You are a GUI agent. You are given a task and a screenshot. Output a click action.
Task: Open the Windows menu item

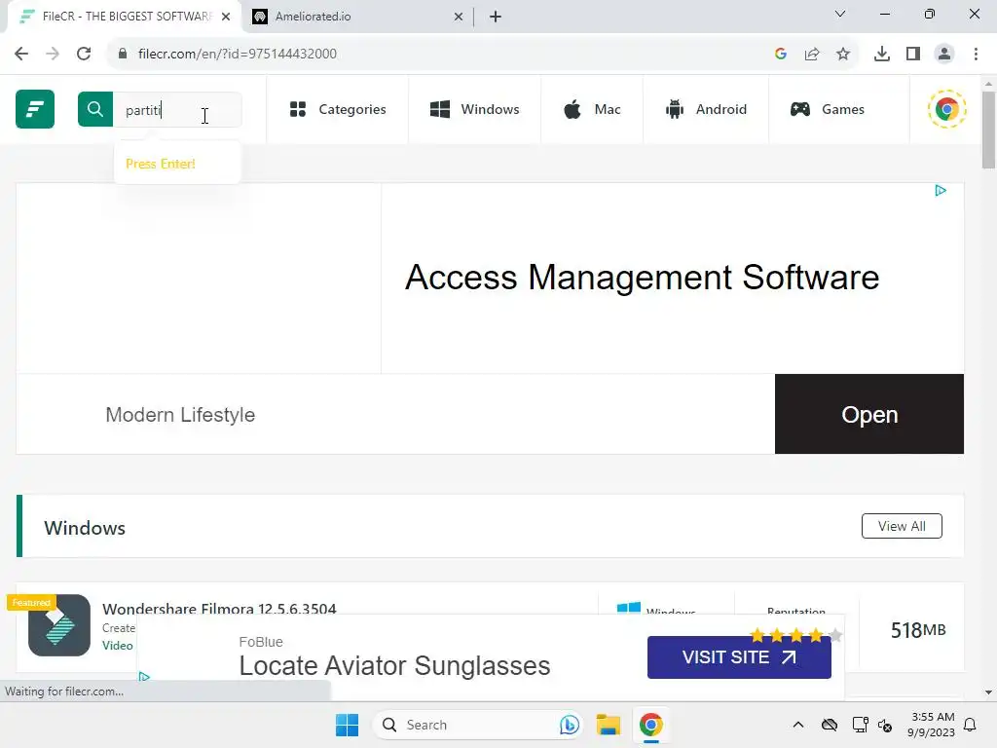(x=474, y=109)
